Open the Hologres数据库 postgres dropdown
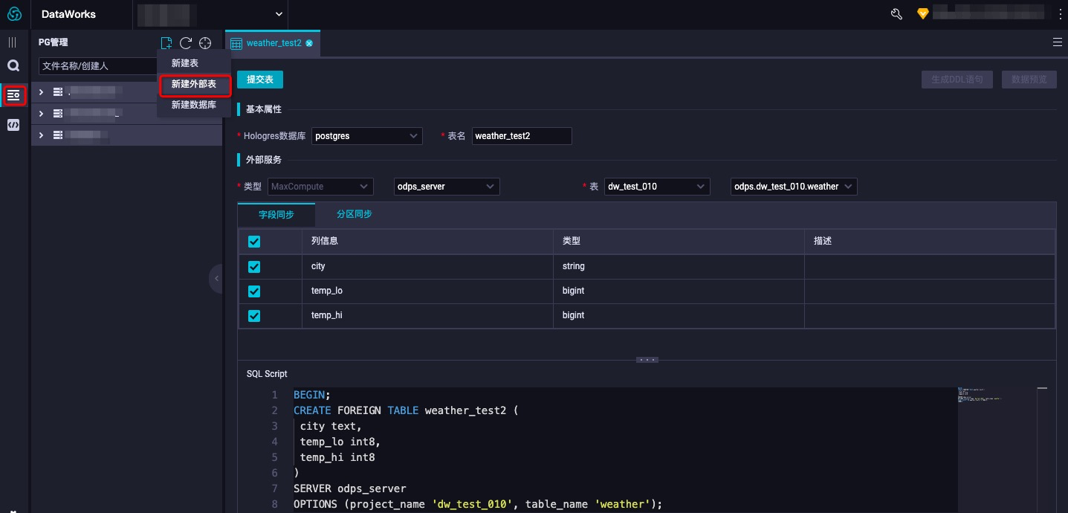Image resolution: width=1068 pixels, height=513 pixels. tap(367, 136)
